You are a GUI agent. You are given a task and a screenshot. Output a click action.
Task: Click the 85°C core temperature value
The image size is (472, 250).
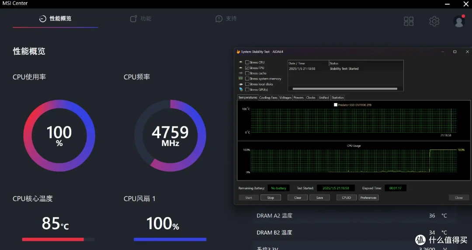55,223
